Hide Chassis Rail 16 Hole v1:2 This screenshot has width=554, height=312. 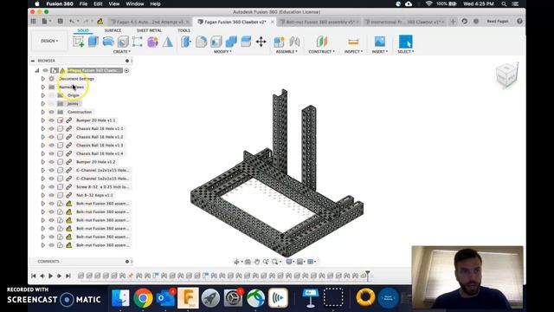coord(52,137)
